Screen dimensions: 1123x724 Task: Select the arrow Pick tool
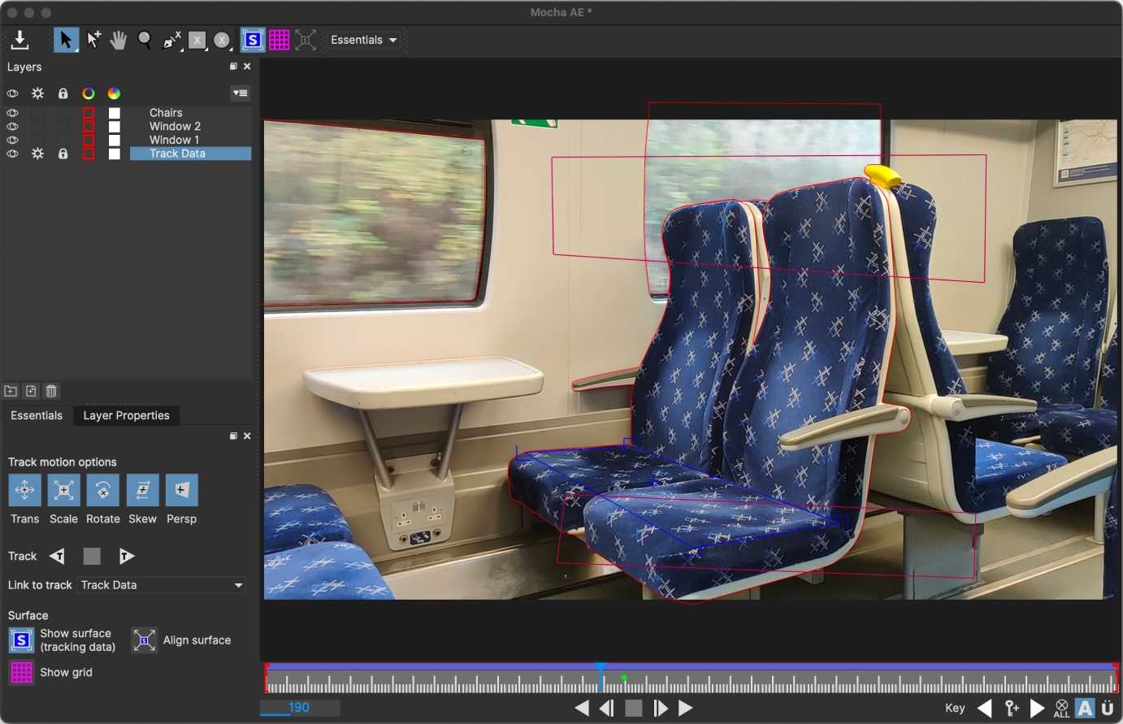(x=66, y=40)
